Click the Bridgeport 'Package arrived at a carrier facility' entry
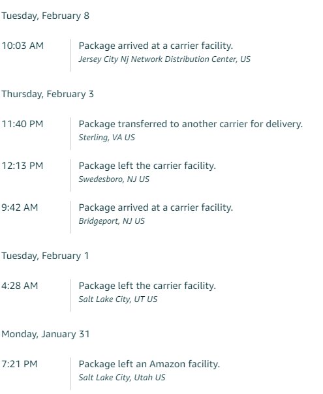Image resolution: width=323 pixels, height=394 pixels. pos(156,207)
